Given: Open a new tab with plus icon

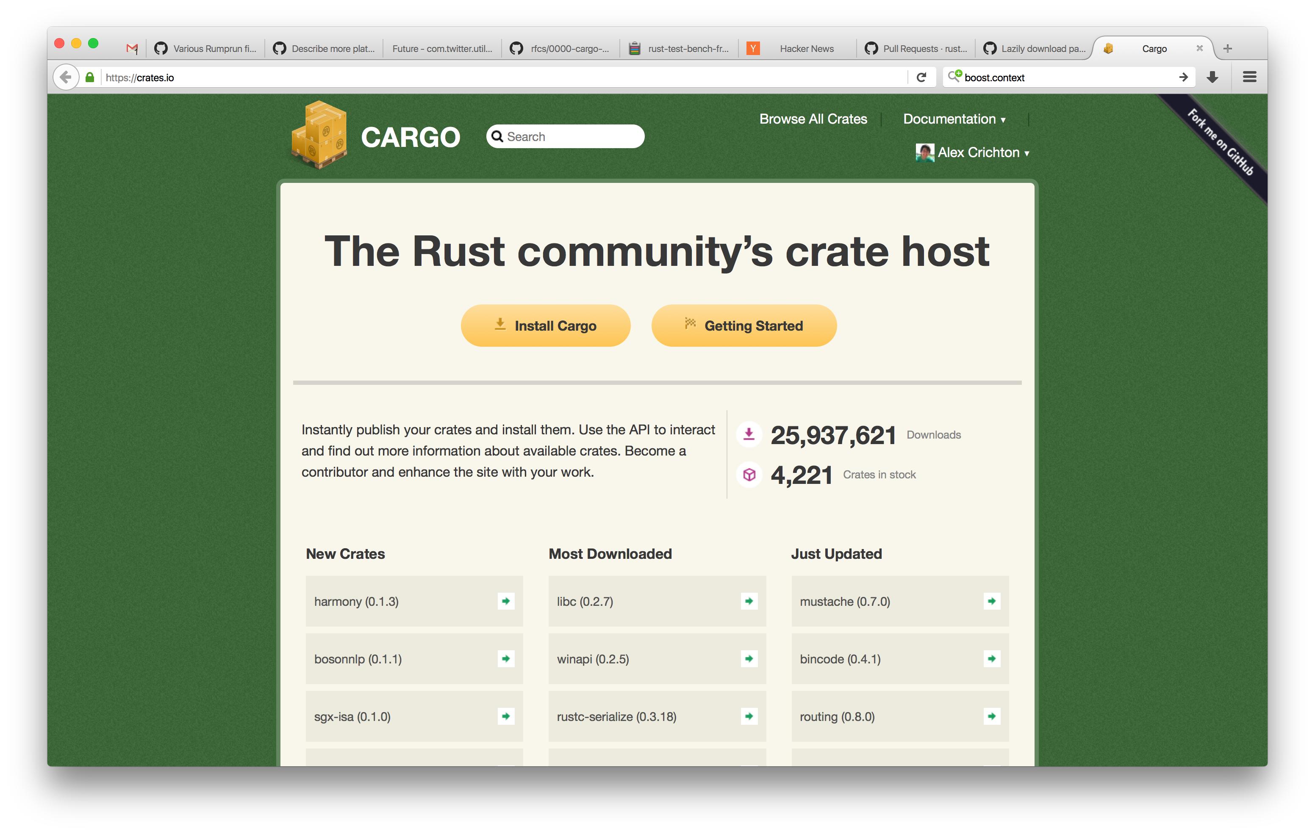Looking at the screenshot, I should coord(1228,49).
